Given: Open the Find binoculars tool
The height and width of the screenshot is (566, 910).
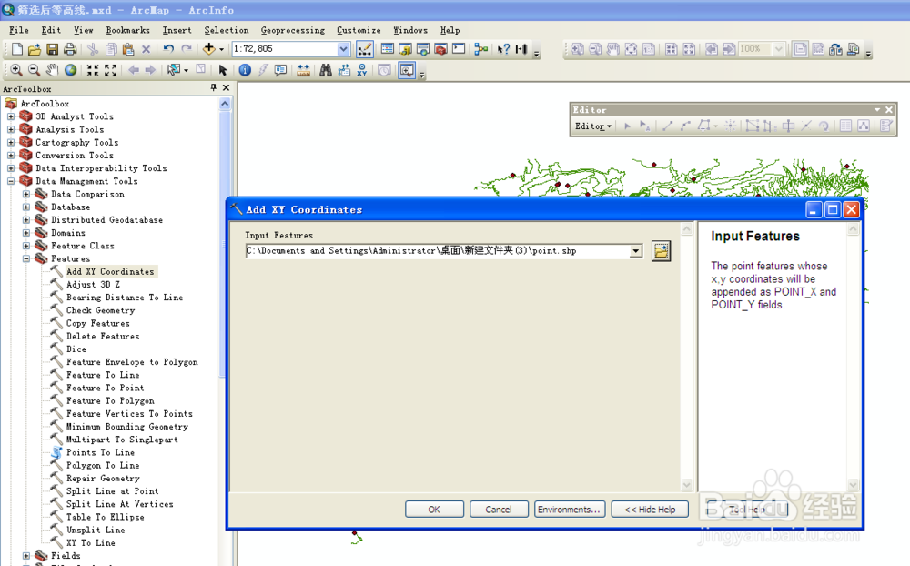Looking at the screenshot, I should (326, 70).
